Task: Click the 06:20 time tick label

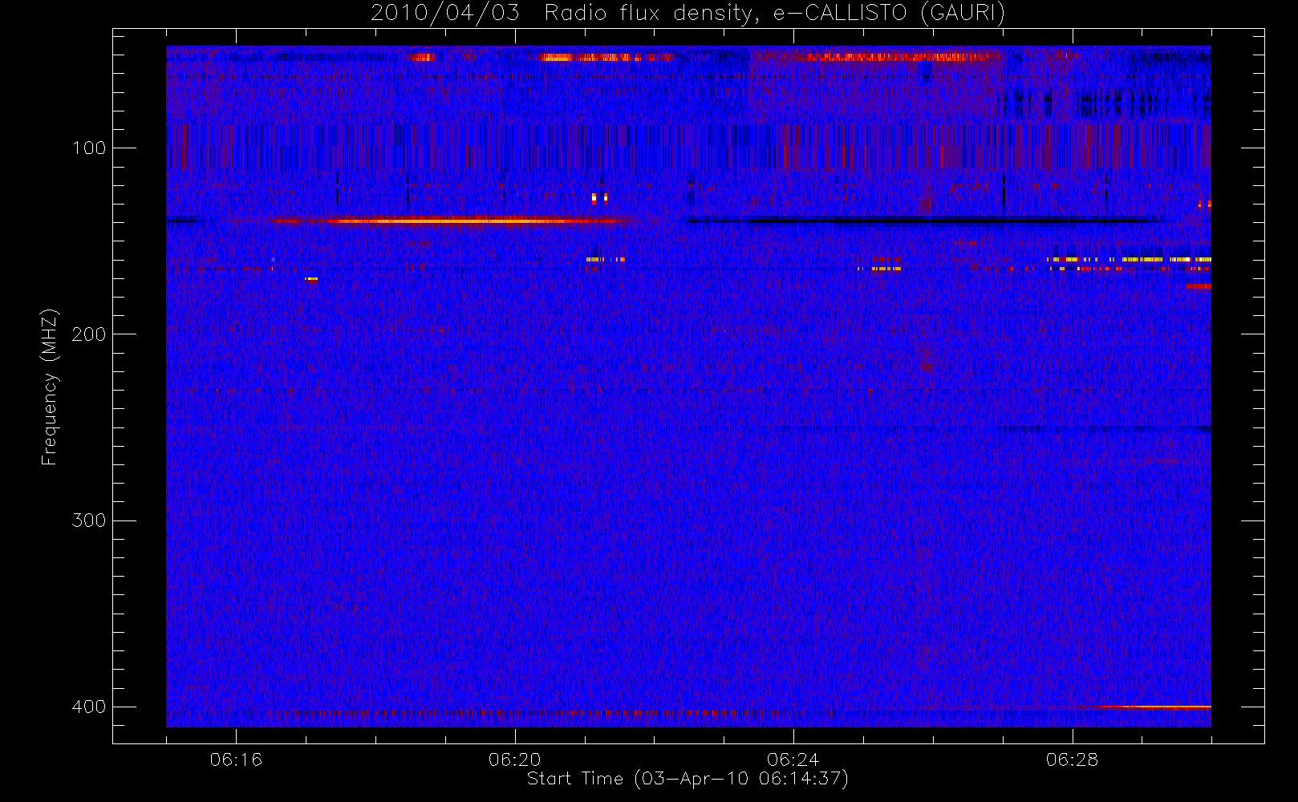Action: (514, 759)
